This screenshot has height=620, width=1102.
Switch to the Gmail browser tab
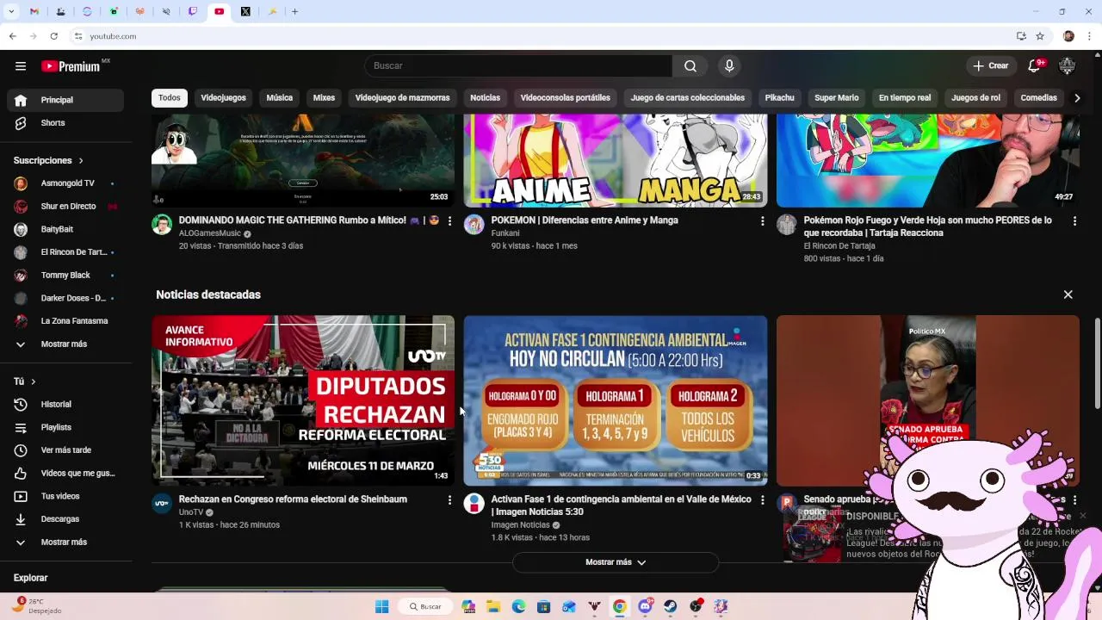tap(34, 11)
